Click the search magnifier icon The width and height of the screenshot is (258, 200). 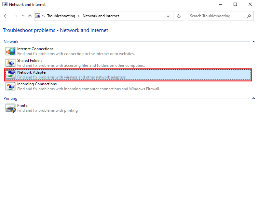(249, 16)
